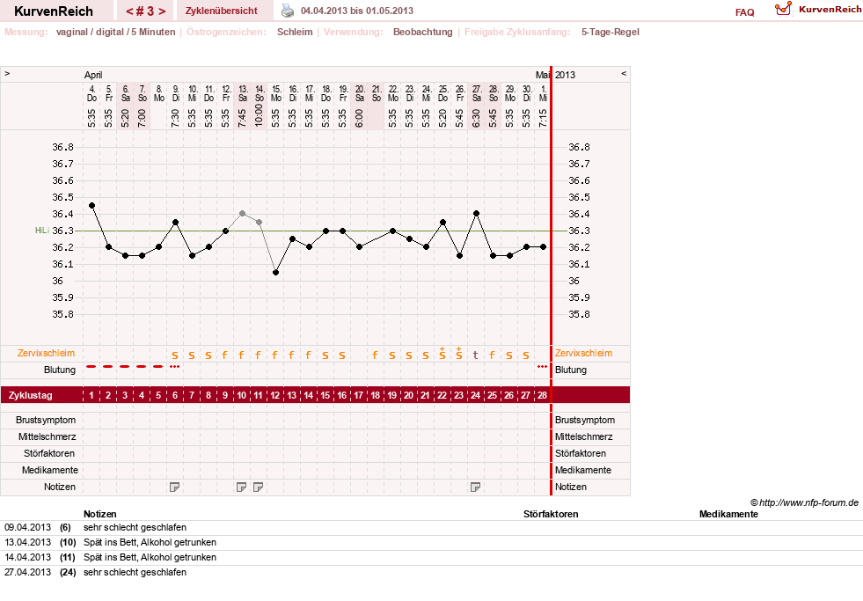Select the note row dated 27.04.2013
863x601 pixels.
[431, 572]
